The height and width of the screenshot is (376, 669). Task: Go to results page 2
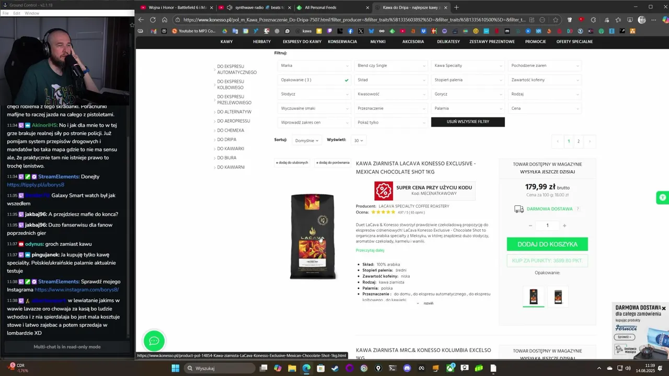point(578,141)
